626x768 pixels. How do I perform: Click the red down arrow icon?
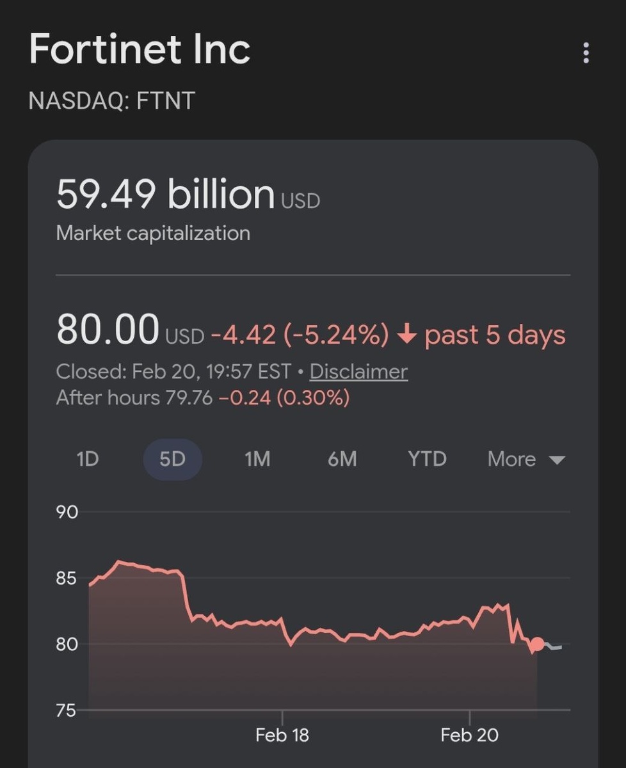(x=407, y=335)
